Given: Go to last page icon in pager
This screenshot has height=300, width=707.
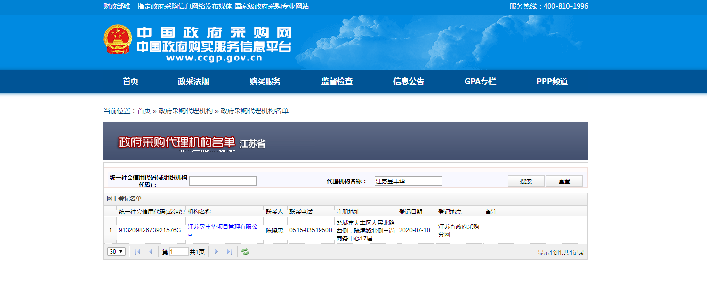Looking at the screenshot, I should point(230,252).
